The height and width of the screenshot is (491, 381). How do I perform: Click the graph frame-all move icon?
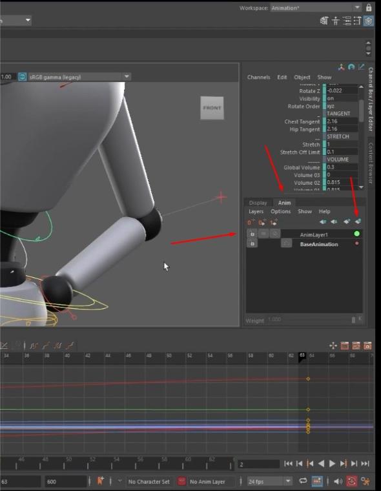click(333, 346)
